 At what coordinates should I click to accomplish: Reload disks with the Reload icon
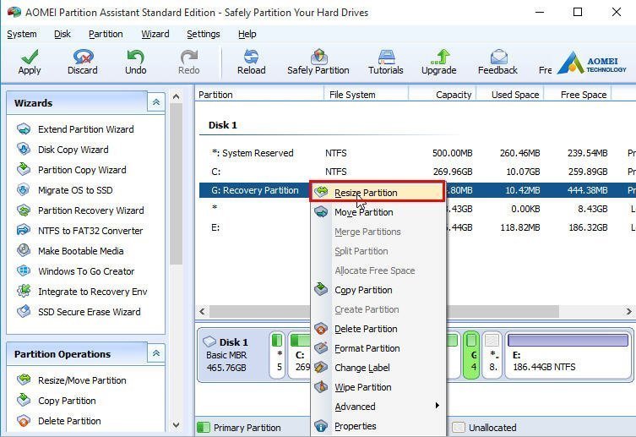pyautogui.click(x=252, y=57)
